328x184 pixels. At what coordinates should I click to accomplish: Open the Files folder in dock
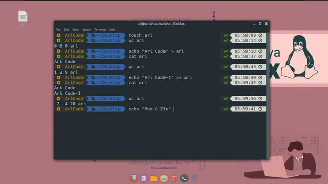[x=154, y=178]
